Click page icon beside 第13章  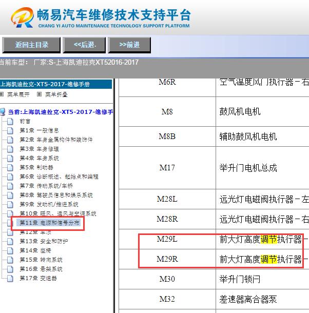10,241
